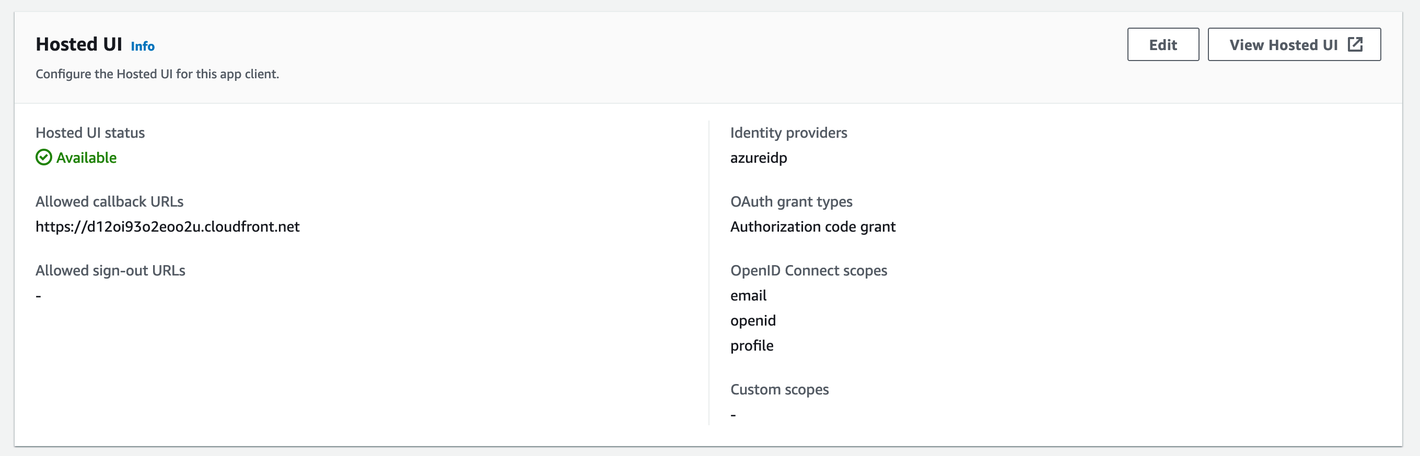The image size is (1420, 456).
Task: Click the OpenID Connect scopes label
Action: [x=809, y=271]
